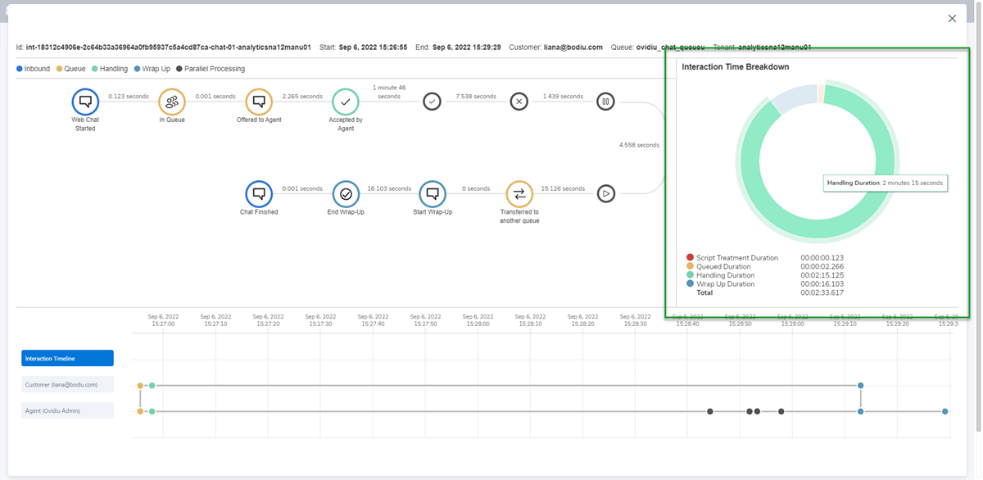983x480 pixels.
Task: Click the play circle node
Action: pos(605,194)
